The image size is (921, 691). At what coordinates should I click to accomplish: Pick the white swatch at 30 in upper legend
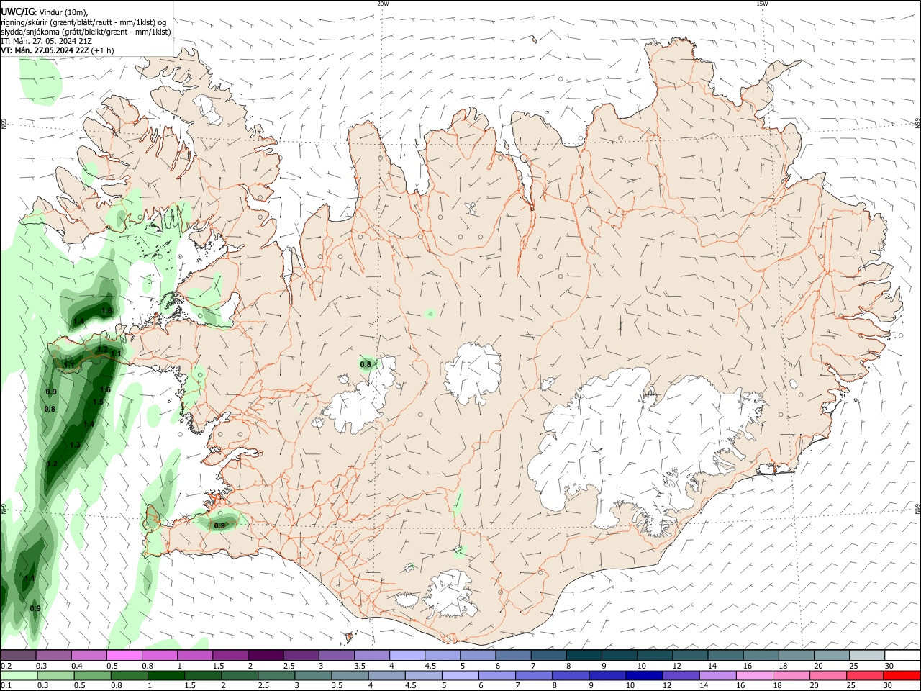pos(902,655)
